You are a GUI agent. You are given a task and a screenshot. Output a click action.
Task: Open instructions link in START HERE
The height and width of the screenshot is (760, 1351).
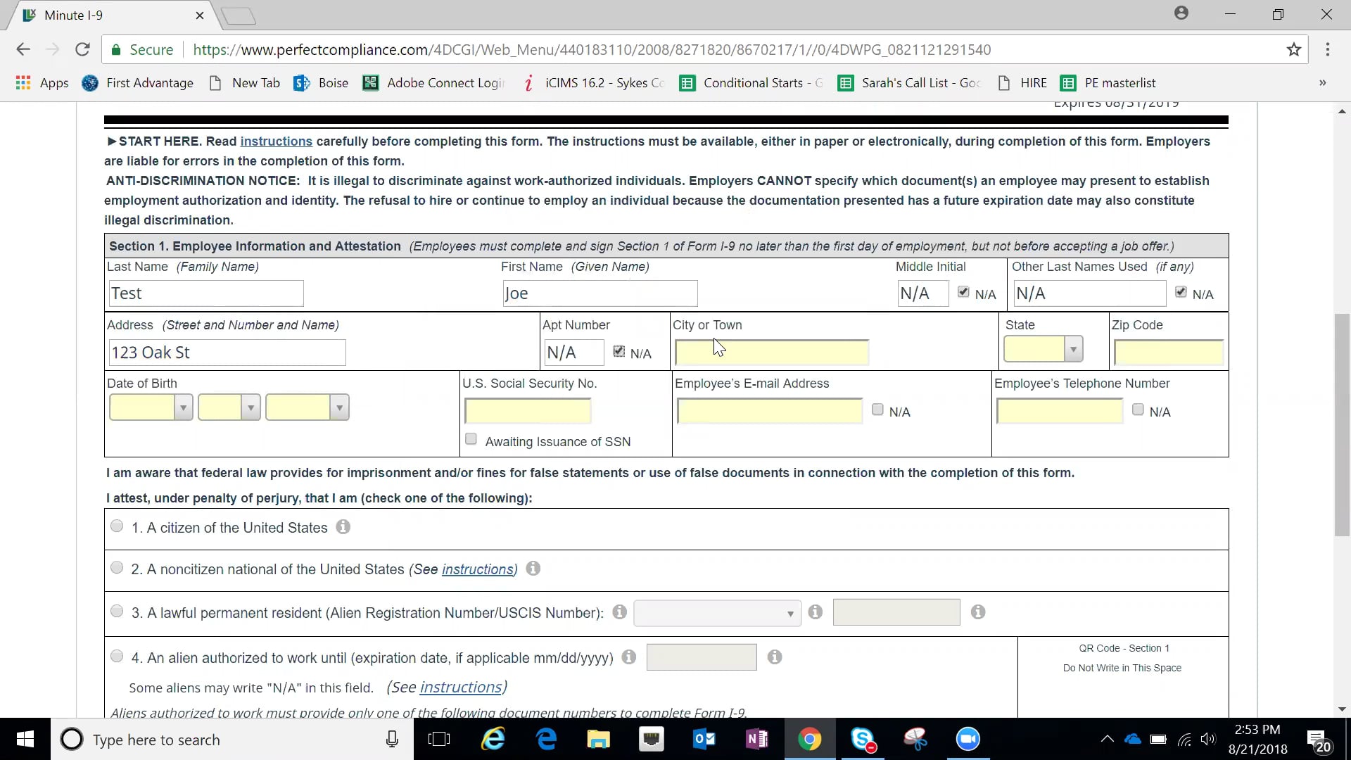pos(276,141)
